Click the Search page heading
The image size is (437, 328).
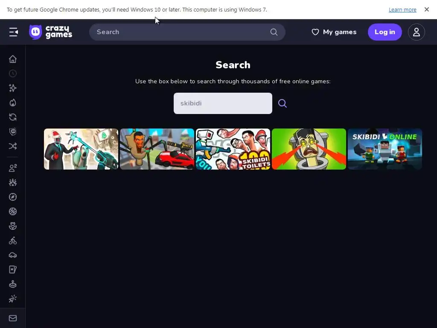point(233,65)
